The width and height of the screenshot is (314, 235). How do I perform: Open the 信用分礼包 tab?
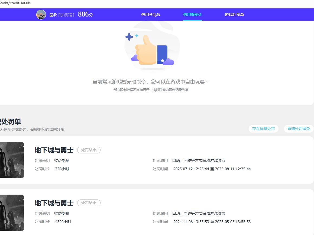pyautogui.click(x=151, y=15)
